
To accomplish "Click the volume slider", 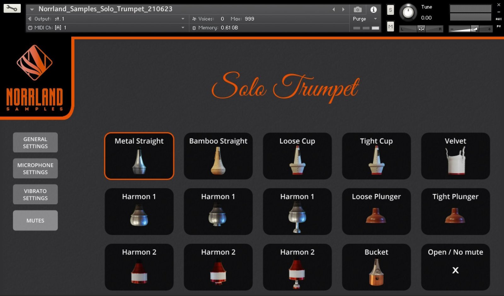I will point(470,29).
